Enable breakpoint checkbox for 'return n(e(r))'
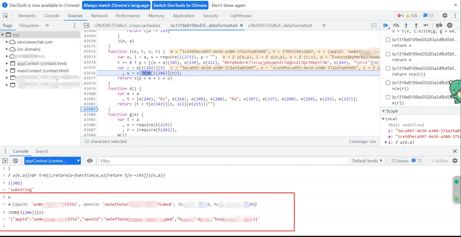 click(x=388, y=68)
